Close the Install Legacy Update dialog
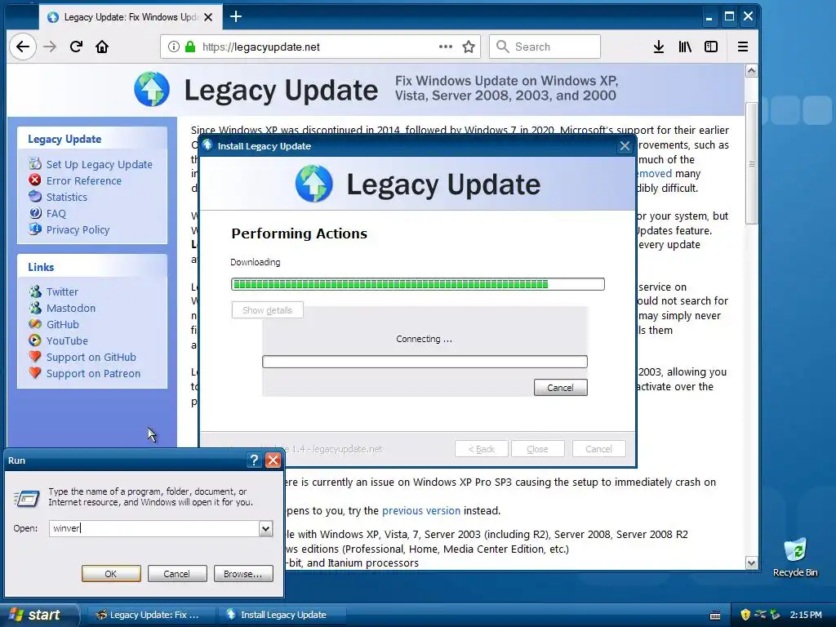 point(625,146)
